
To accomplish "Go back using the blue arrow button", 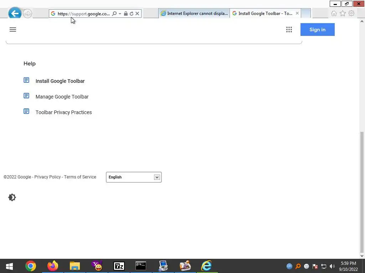I will 15,14.
